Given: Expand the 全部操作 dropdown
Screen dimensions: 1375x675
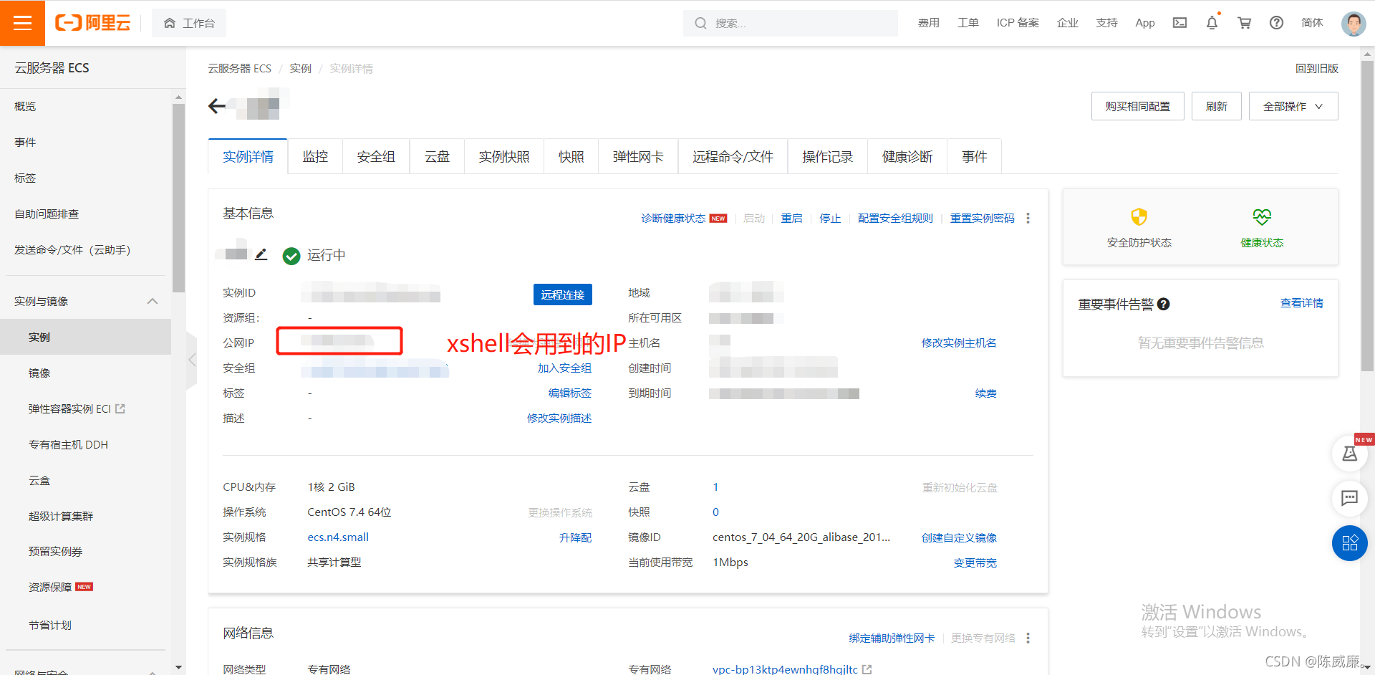Looking at the screenshot, I should click(1293, 105).
